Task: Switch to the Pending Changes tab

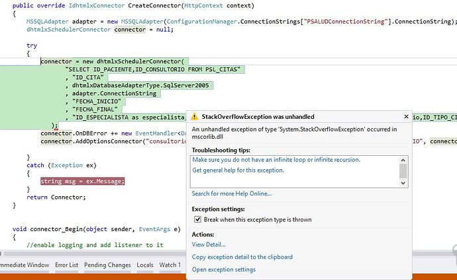Action: [107, 265]
